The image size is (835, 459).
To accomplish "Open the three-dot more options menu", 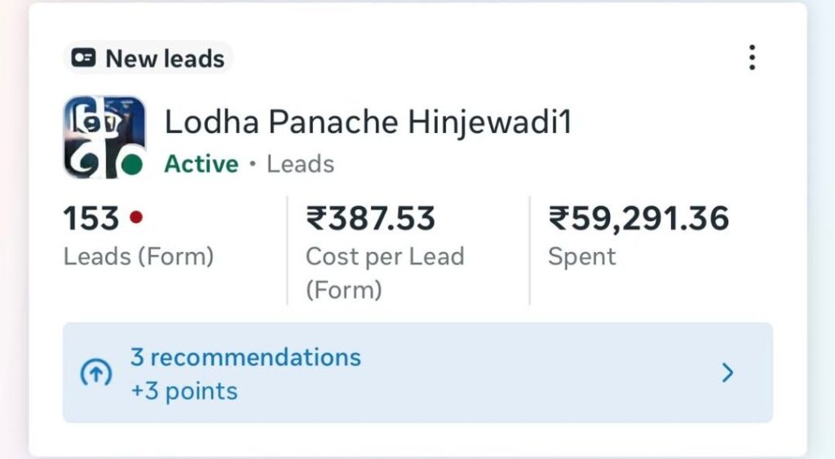I will (751, 58).
